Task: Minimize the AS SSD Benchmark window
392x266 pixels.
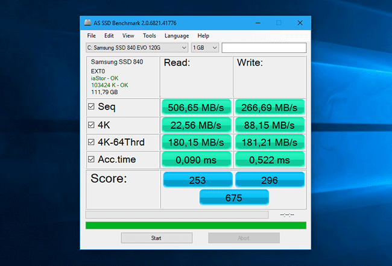Action: tap(257, 23)
